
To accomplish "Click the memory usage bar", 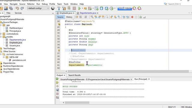I will tap(124, 8).
